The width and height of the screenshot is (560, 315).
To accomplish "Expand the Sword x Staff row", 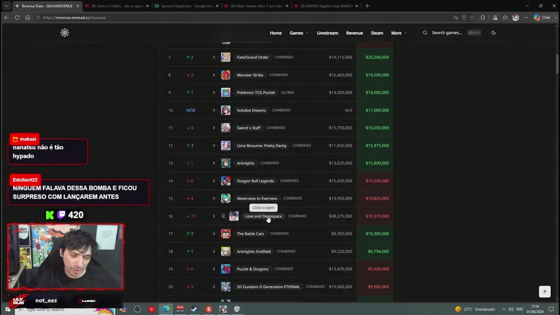I will [x=214, y=128].
